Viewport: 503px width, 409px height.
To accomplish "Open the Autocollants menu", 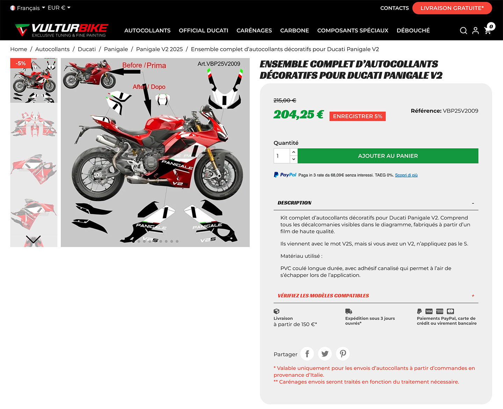I will point(147,30).
